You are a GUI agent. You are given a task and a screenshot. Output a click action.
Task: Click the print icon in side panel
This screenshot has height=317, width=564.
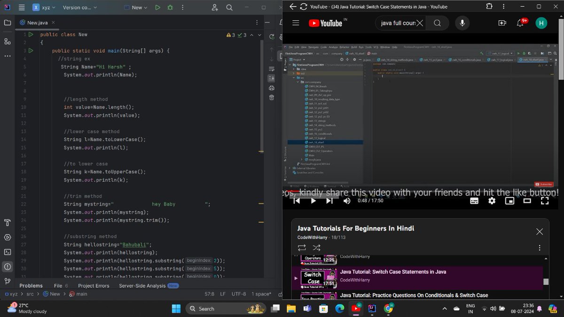(x=272, y=88)
